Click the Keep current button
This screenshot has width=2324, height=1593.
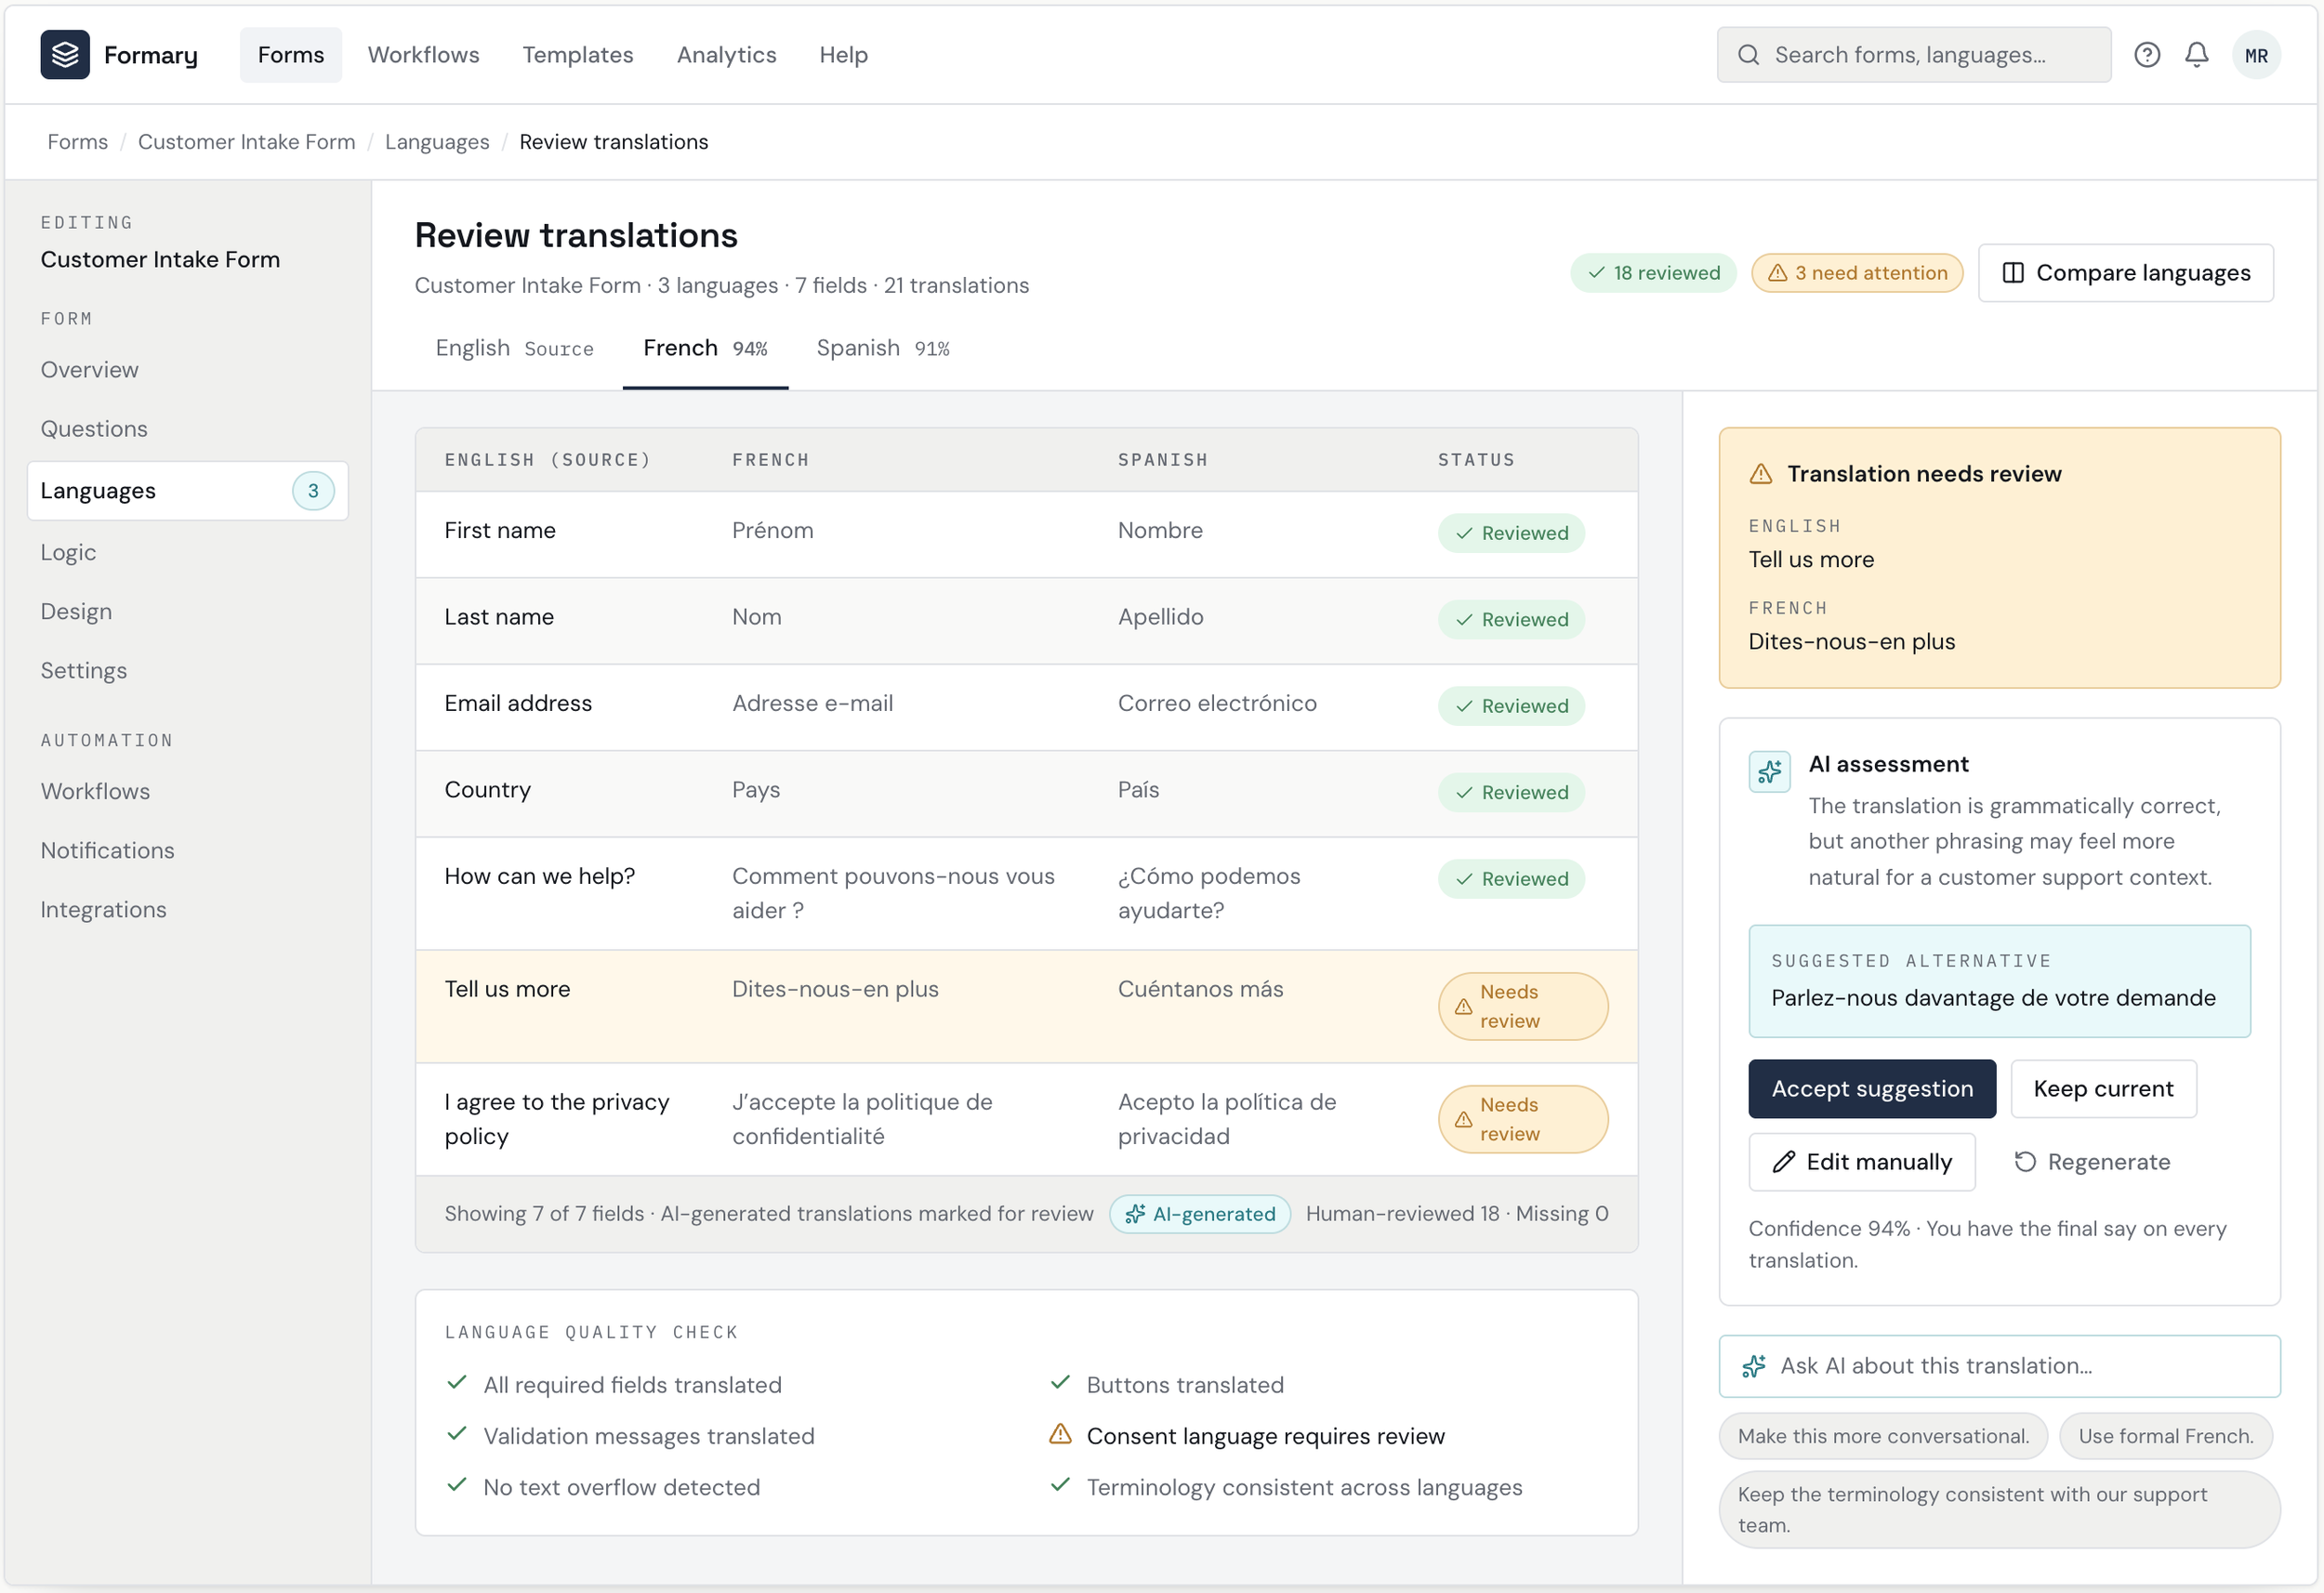pyautogui.click(x=2103, y=1089)
